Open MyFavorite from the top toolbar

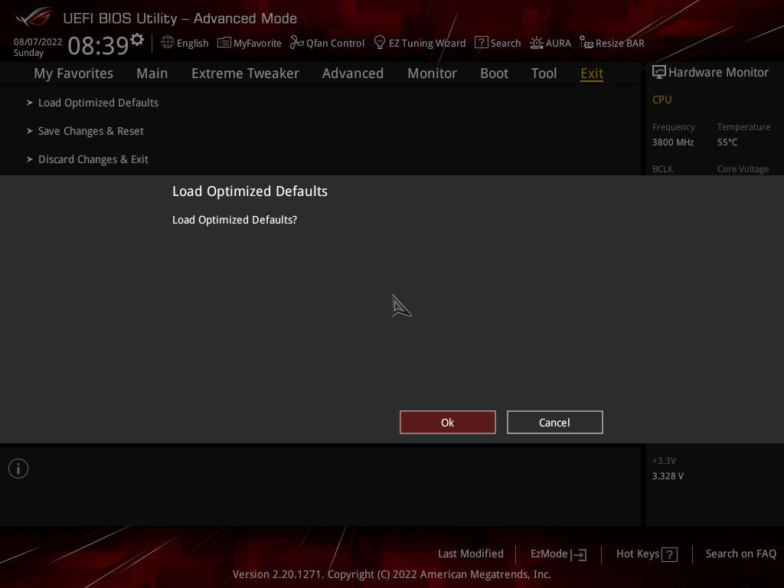tap(257, 44)
